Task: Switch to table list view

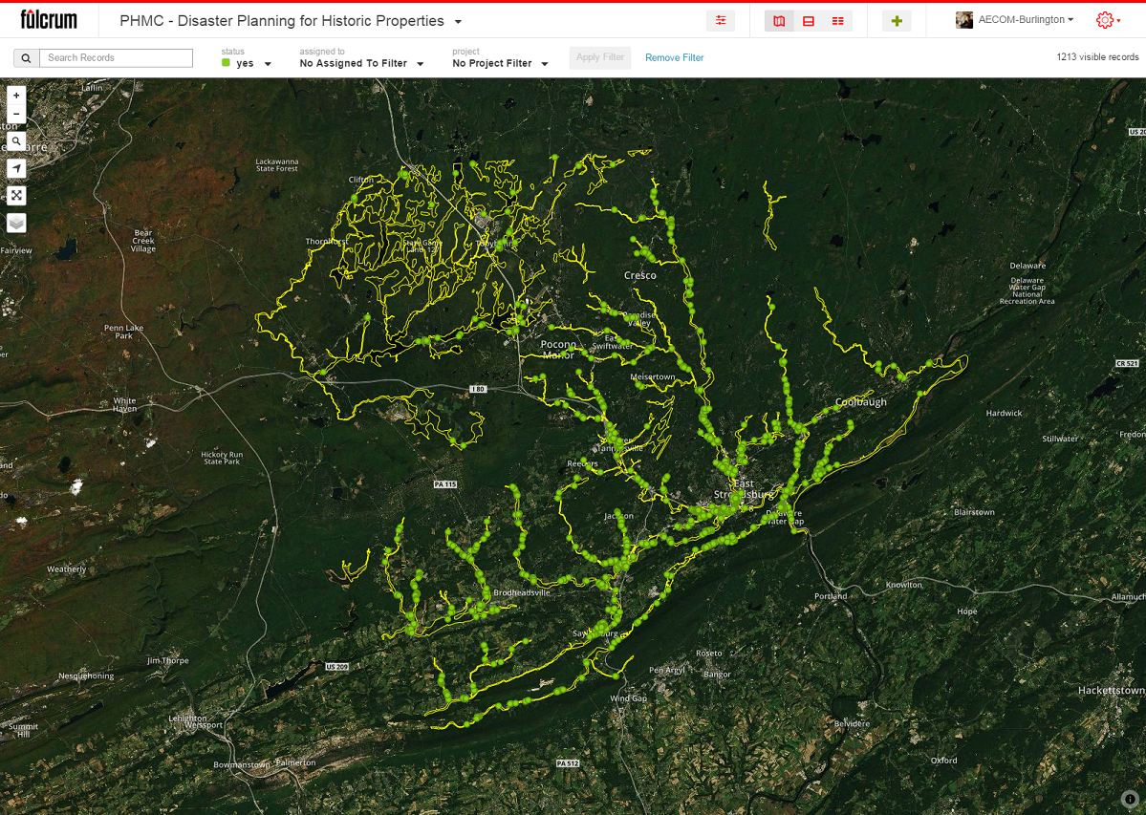Action: click(838, 21)
